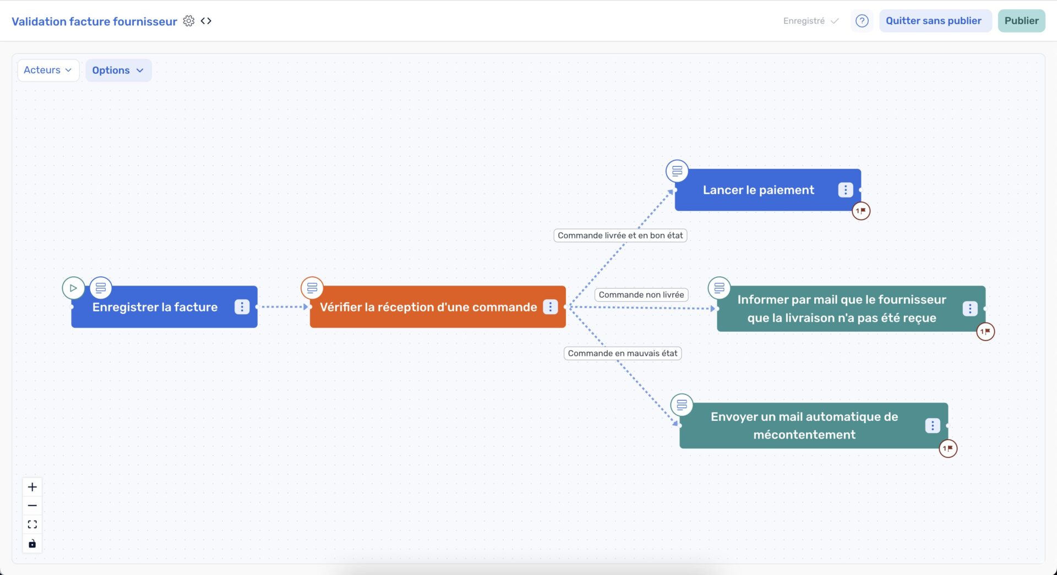Viewport: 1057px width, 575px height.
Task: Zoom in the canvas with plus button
Action: point(32,487)
